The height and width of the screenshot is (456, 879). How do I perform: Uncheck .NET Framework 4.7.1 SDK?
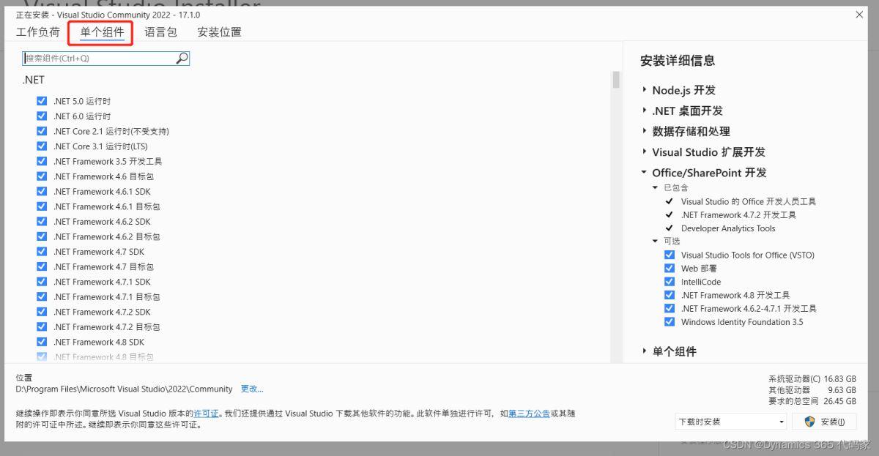coord(42,282)
